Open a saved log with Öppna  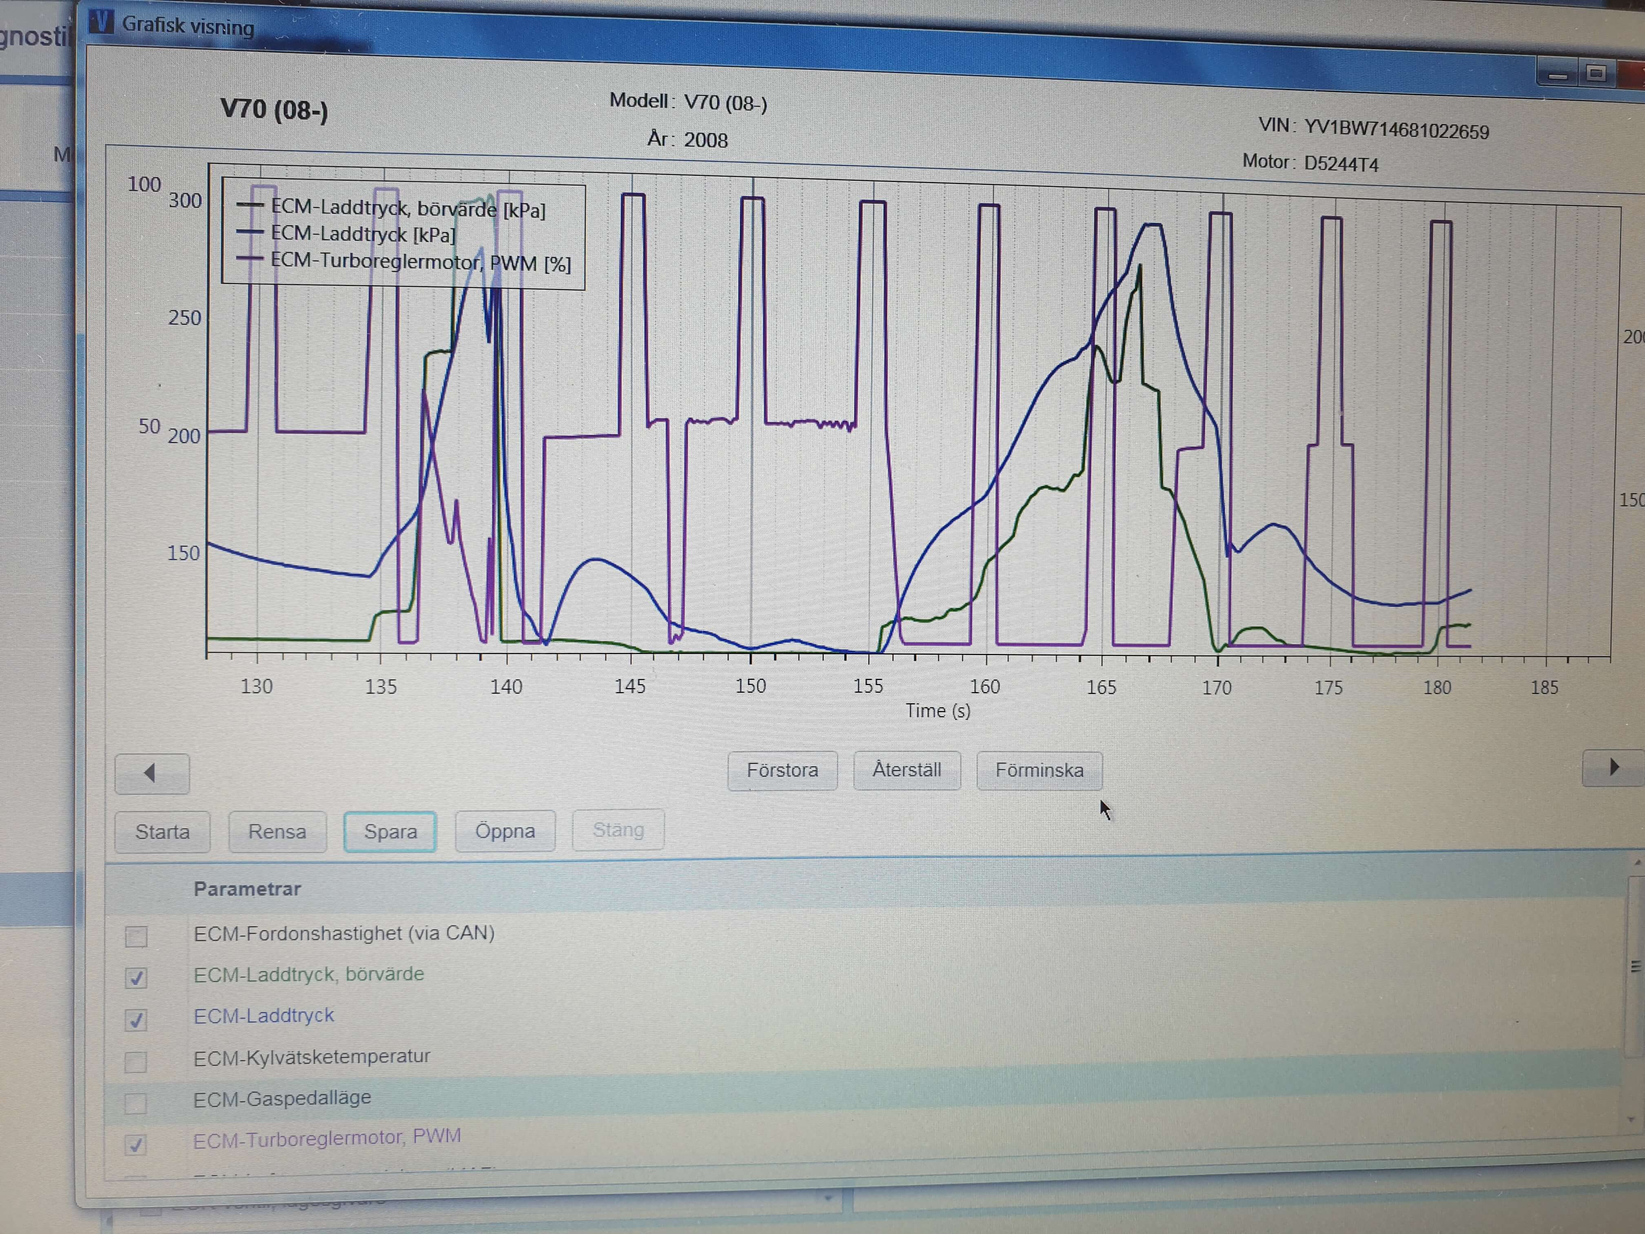point(505,831)
